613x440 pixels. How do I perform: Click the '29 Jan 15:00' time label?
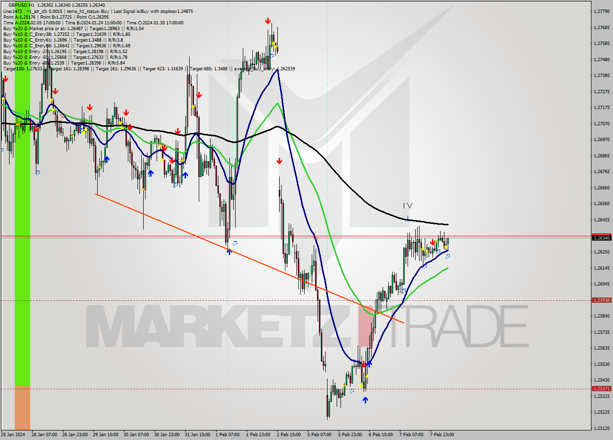(106, 435)
